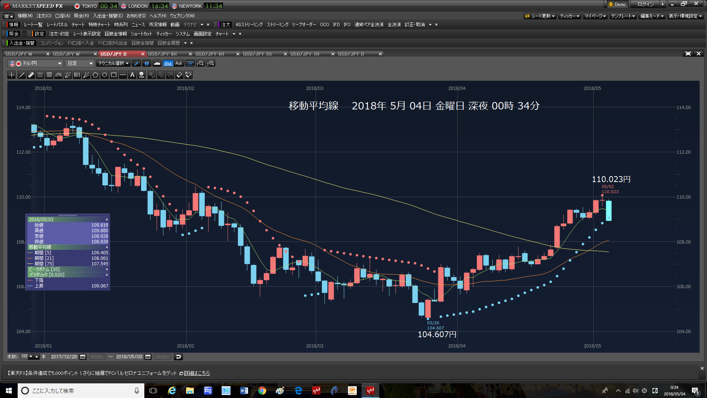Screen dimensions: 707x398
Task: Click the Windows search box
Action: (x=81, y=391)
